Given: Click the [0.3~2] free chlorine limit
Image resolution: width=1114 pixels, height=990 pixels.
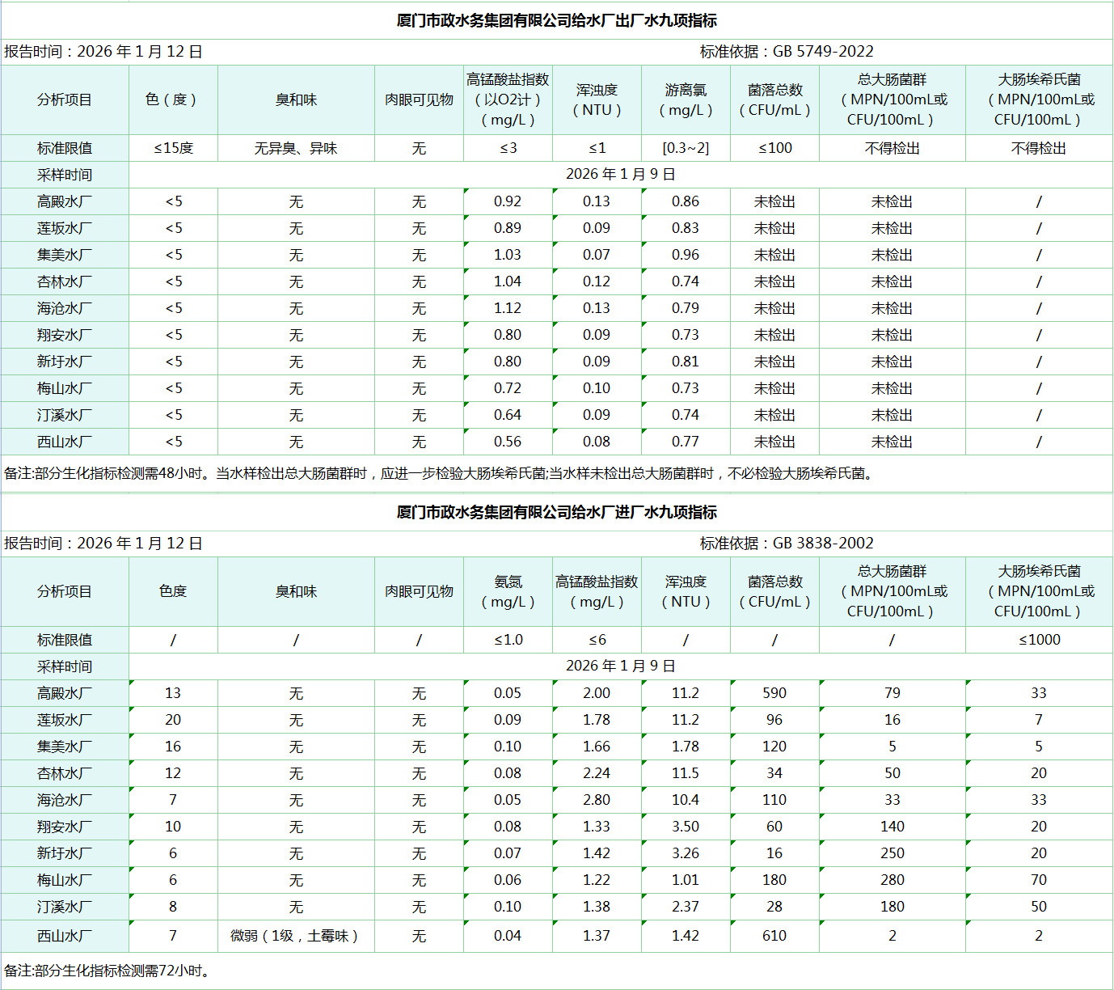Looking at the screenshot, I should click(x=686, y=148).
